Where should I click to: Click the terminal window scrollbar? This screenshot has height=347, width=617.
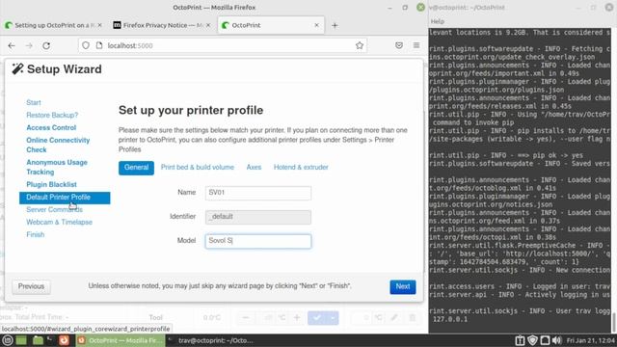pyautogui.click(x=613, y=323)
